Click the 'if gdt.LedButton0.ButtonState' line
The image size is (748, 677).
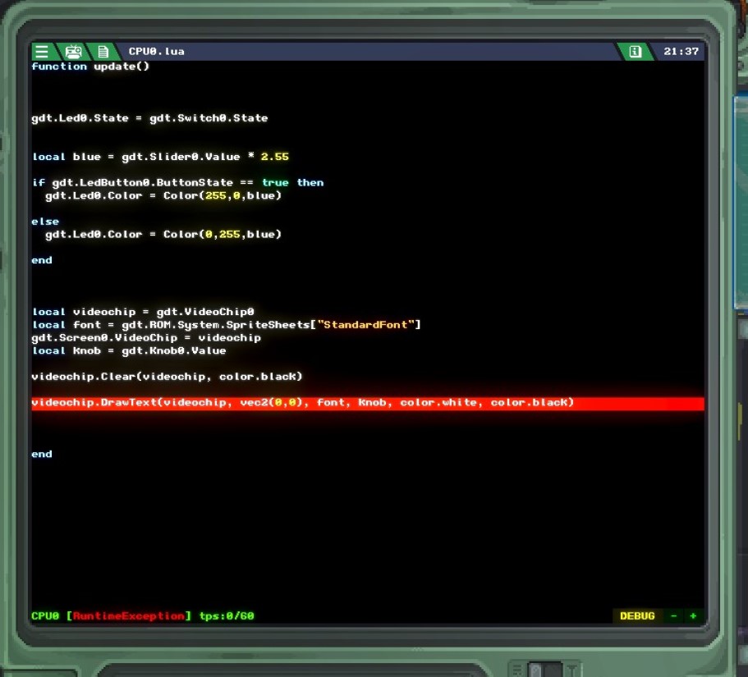(177, 183)
